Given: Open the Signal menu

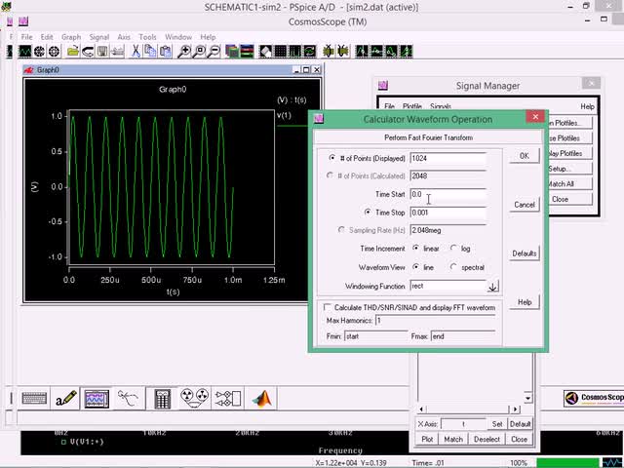Looking at the screenshot, I should [99, 37].
